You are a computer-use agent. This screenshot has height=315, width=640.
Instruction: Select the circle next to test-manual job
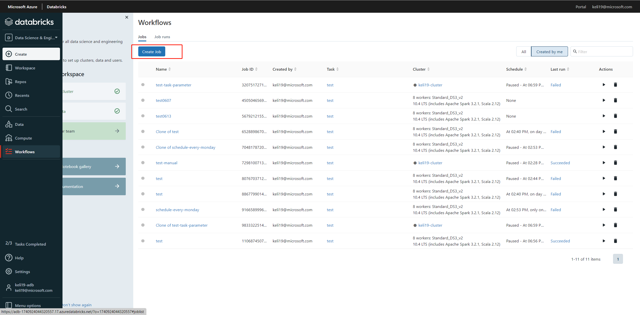pyautogui.click(x=143, y=162)
